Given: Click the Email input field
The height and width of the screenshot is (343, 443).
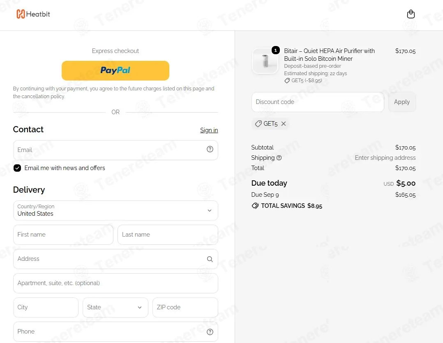Looking at the screenshot, I should coord(115,150).
